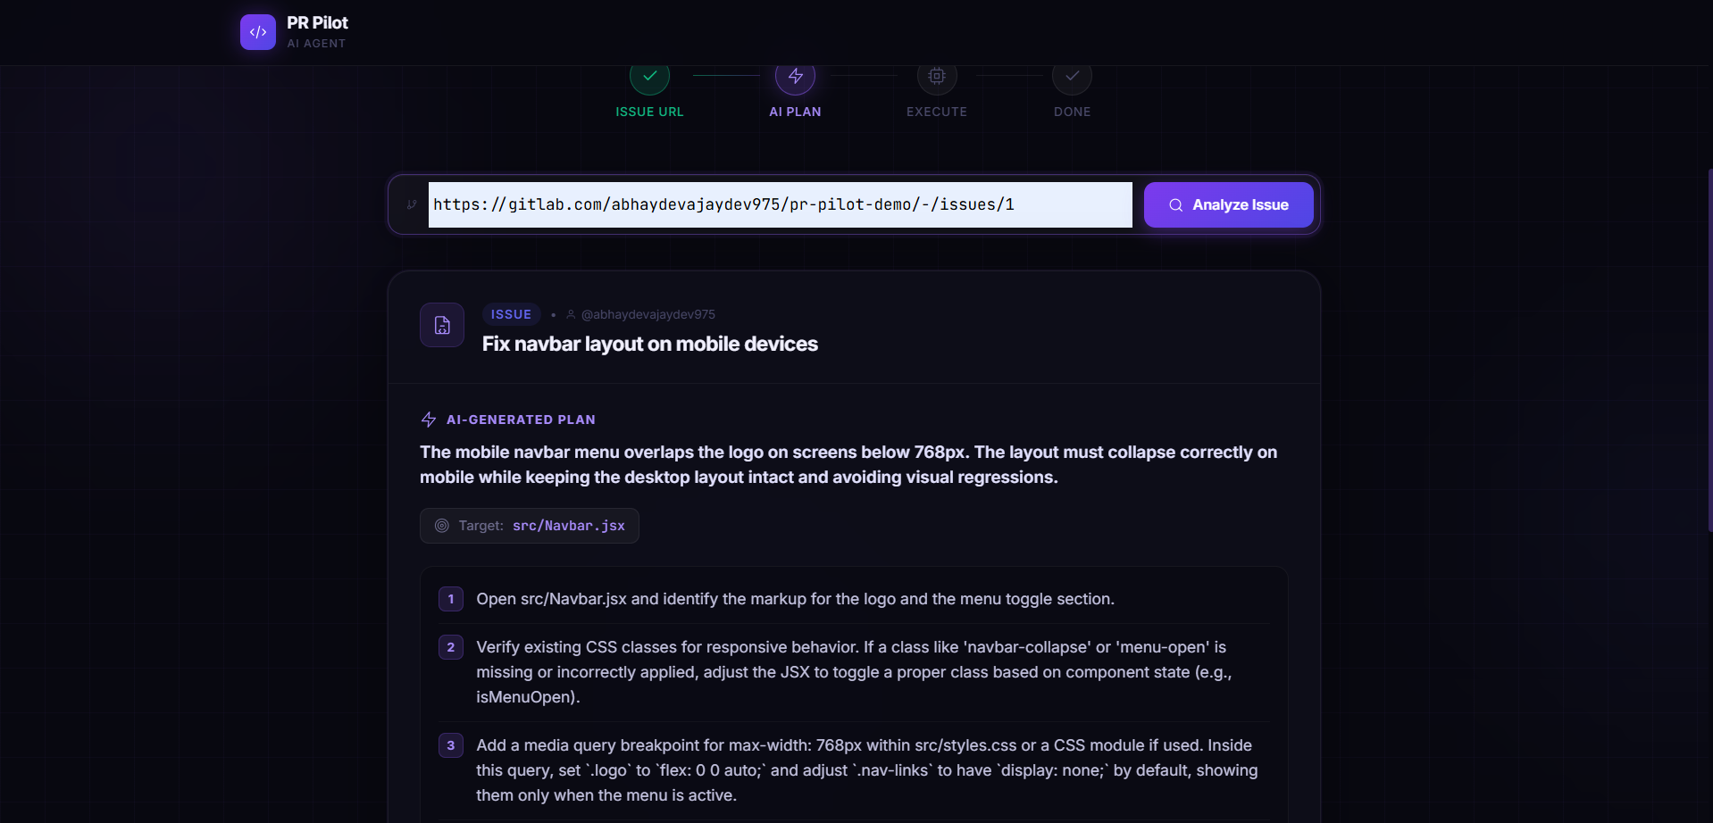Viewport: 1713px width, 823px height.
Task: Select the Execute chip step icon
Action: coord(937,77)
